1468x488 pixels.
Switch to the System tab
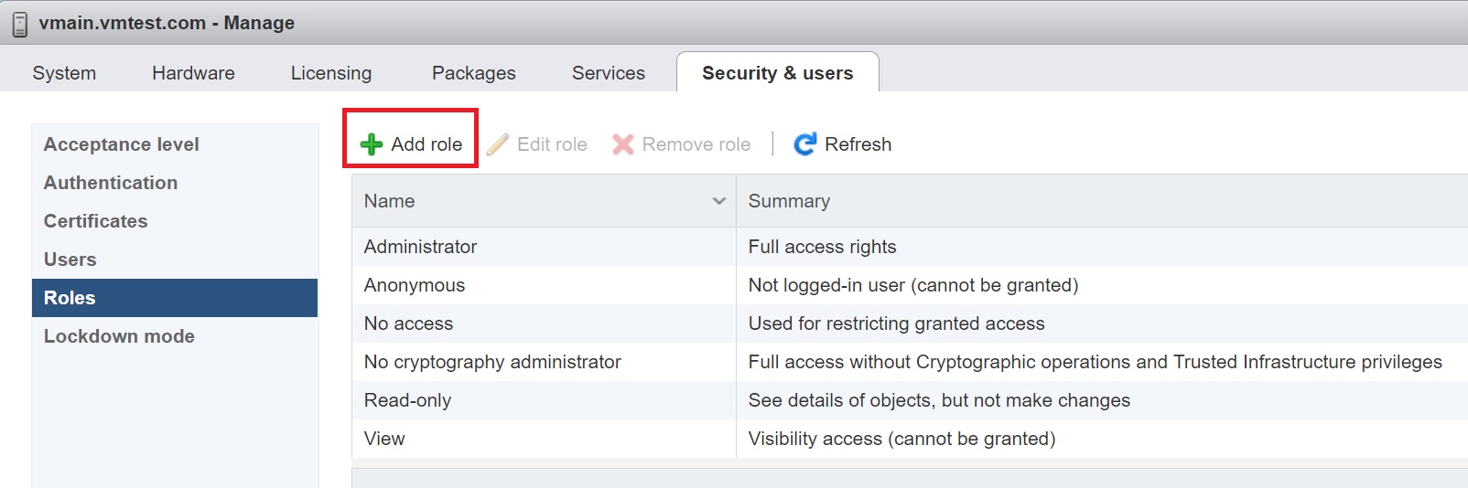tap(64, 73)
